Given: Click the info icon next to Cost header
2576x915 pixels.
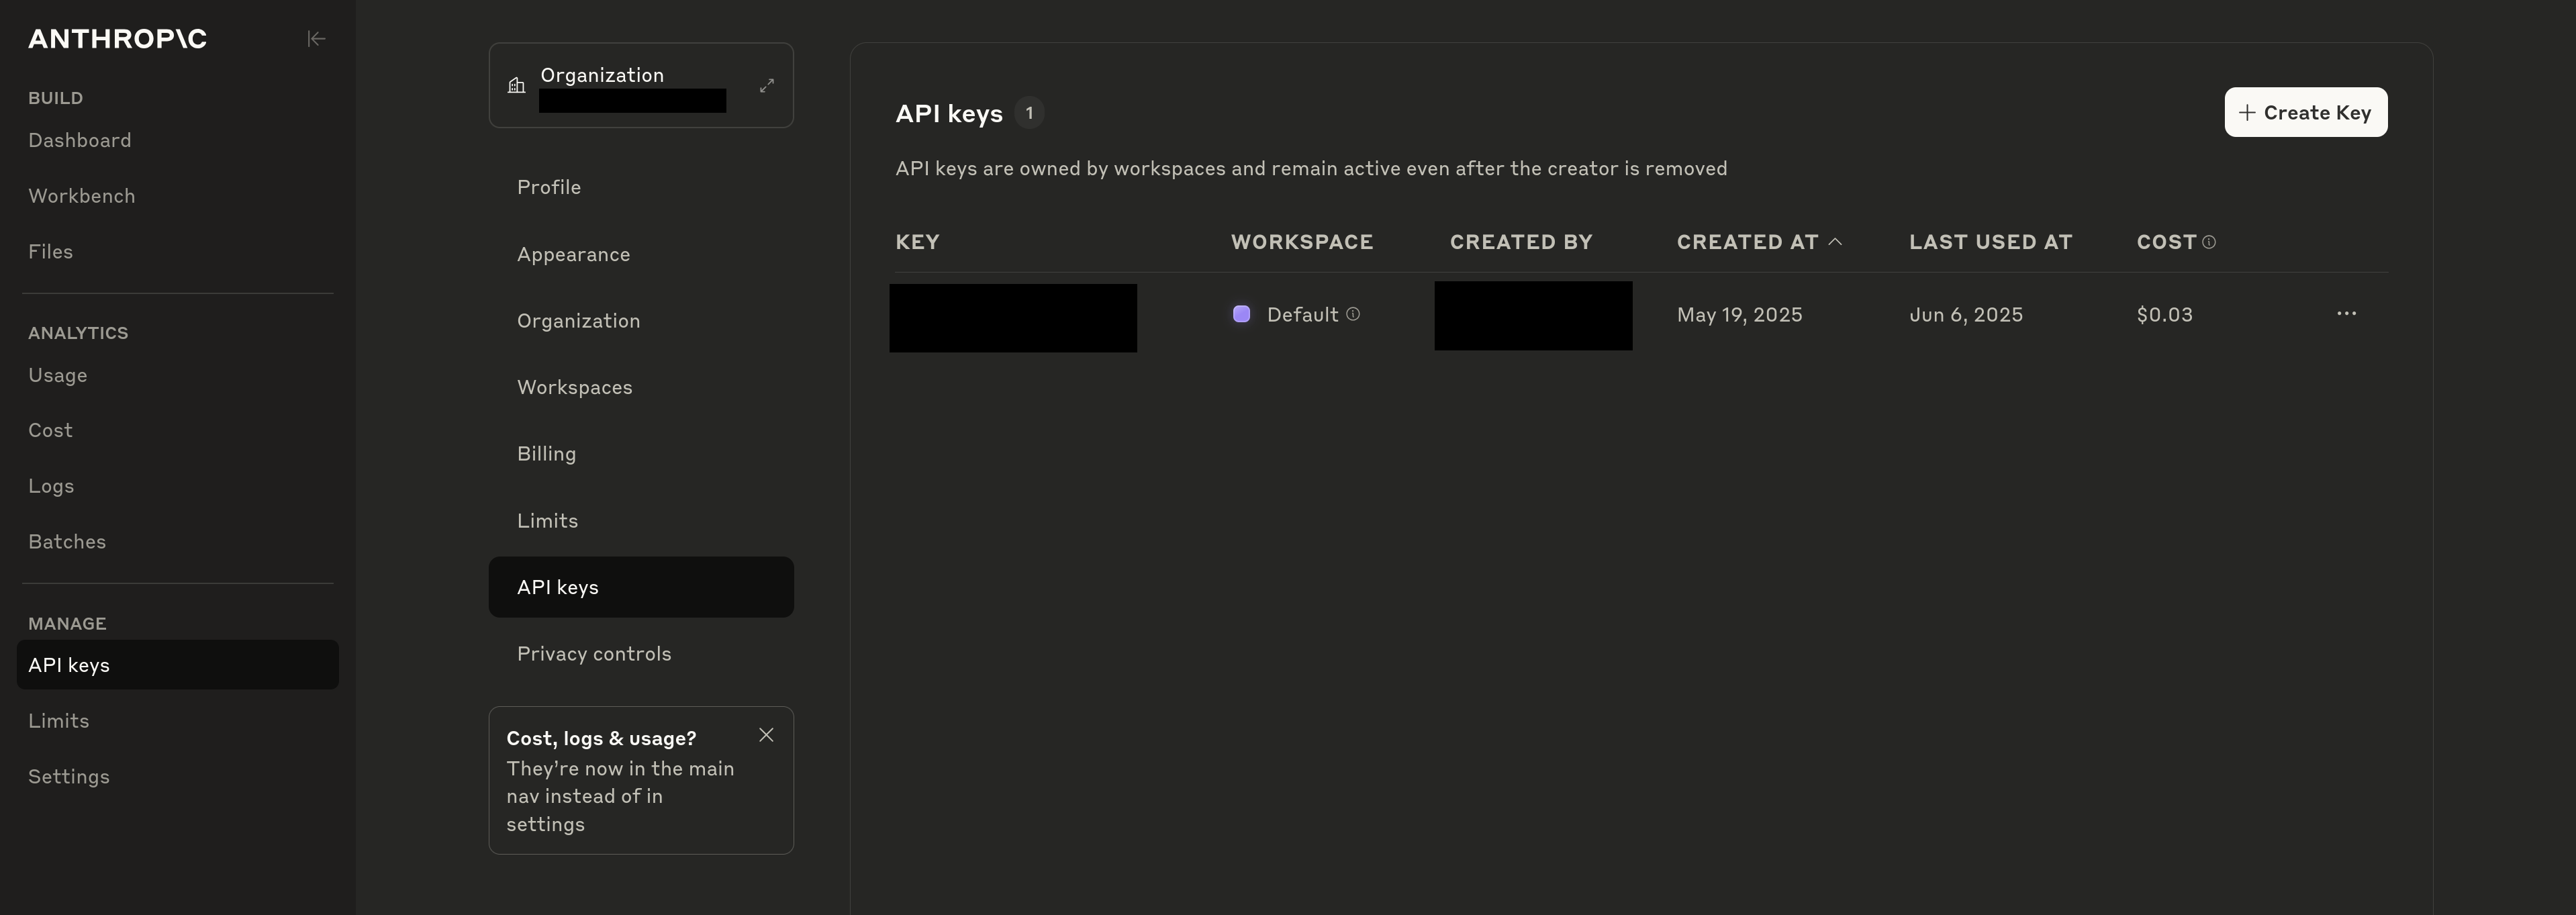Looking at the screenshot, I should point(2209,242).
